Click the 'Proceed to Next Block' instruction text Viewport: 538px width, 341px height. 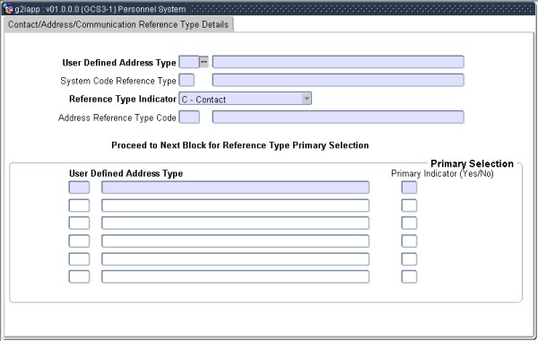point(240,145)
